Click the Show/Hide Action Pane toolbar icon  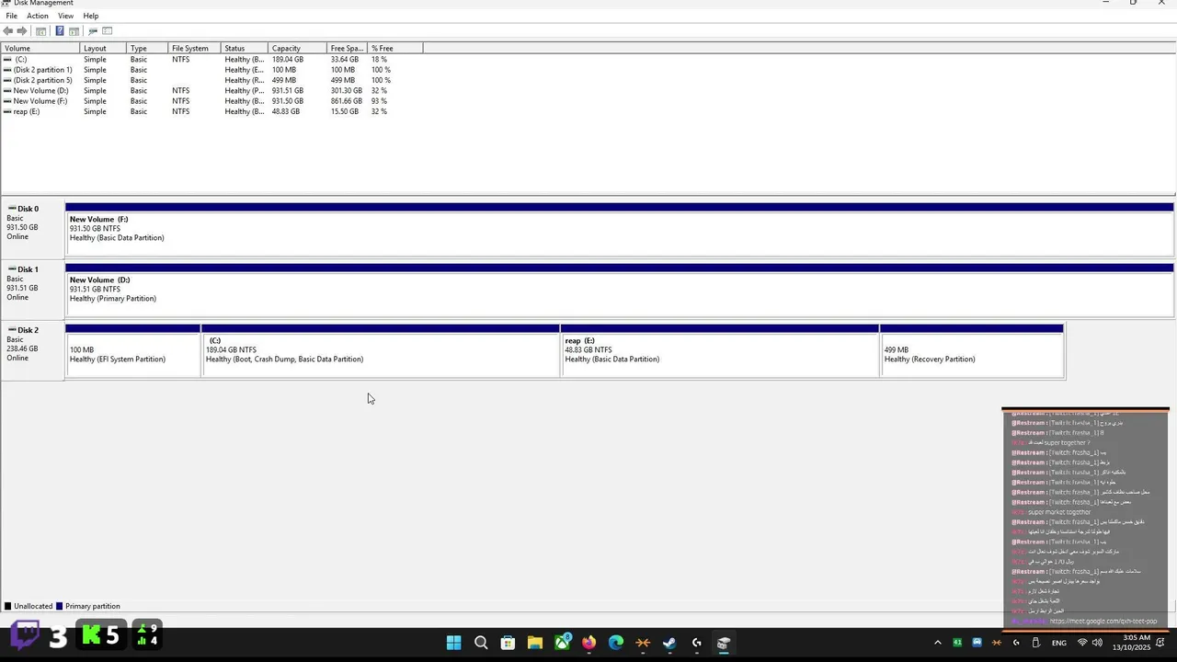pos(74,31)
